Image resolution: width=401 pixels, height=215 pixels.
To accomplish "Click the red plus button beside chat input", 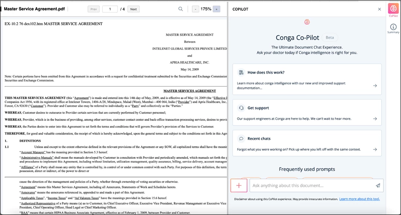I will [239, 185].
